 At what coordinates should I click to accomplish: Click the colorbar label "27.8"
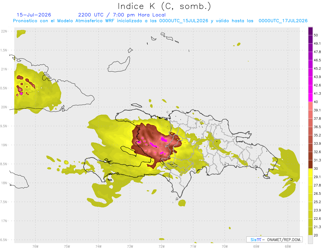point(317,185)
